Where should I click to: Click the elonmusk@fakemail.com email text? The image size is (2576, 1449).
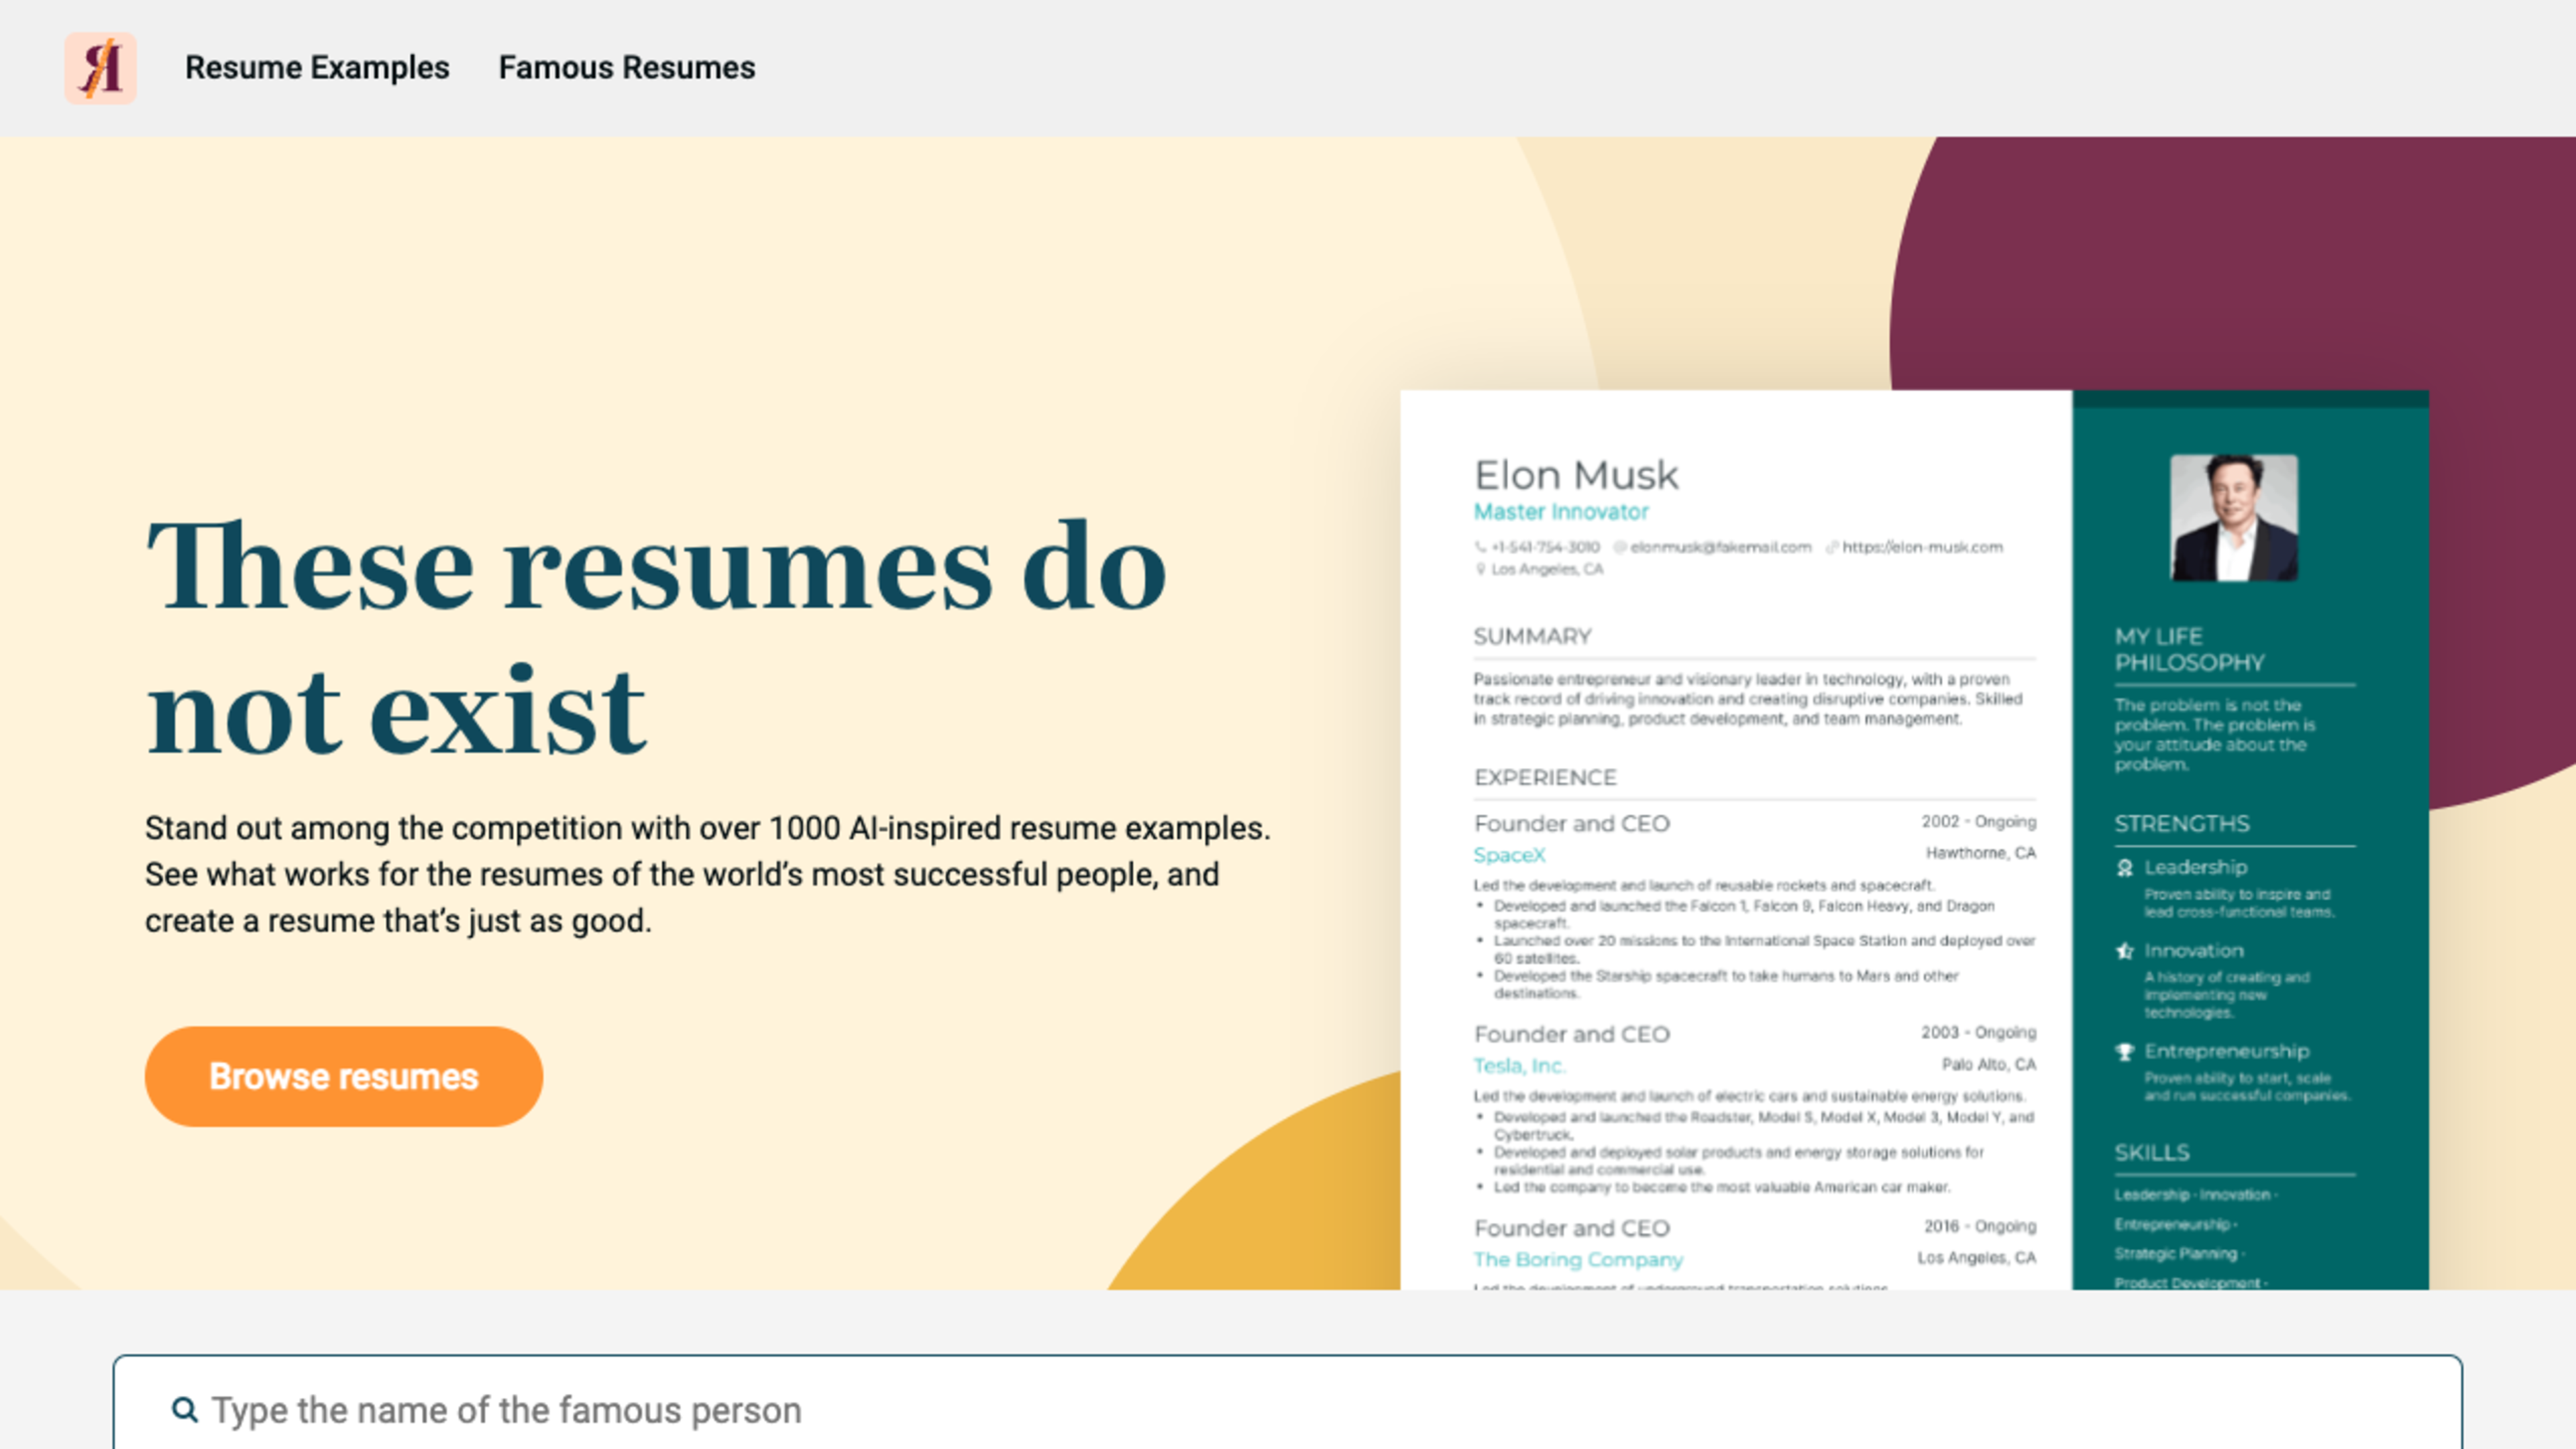(1720, 547)
